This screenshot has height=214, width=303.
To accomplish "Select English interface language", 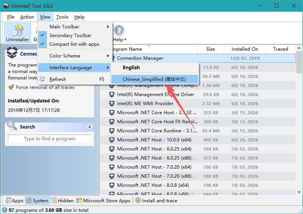I will [155, 67].
